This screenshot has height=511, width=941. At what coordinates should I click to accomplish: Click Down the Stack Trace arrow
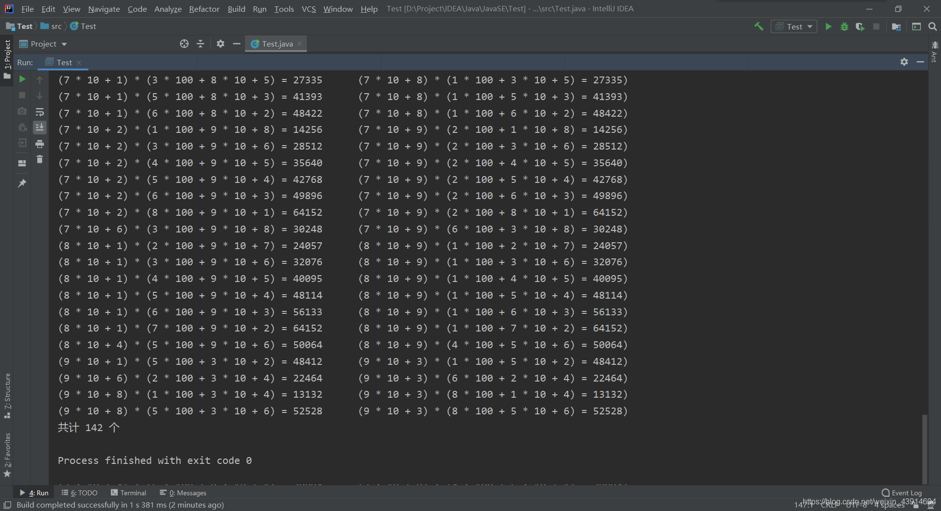[40, 96]
